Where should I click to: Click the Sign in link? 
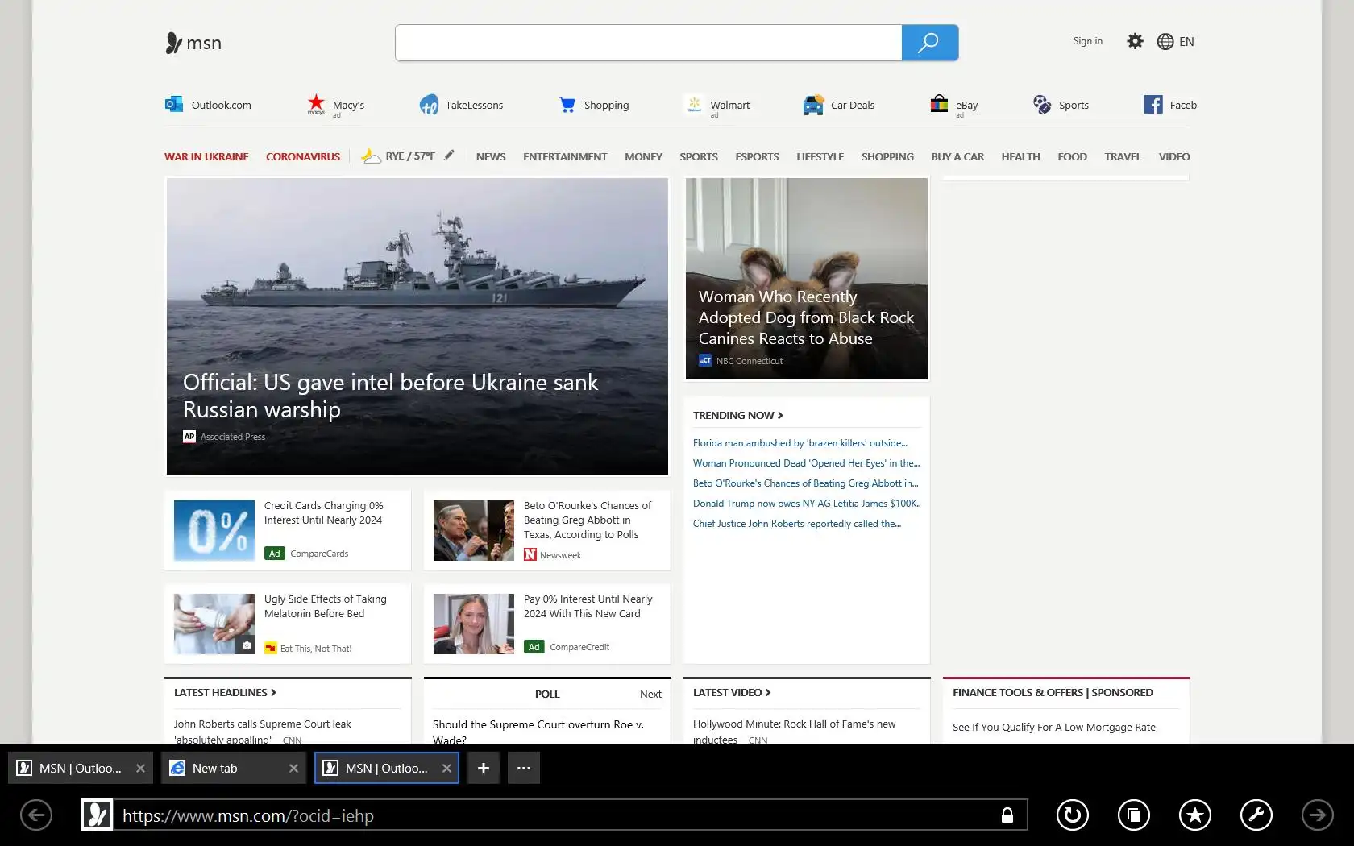(1087, 41)
